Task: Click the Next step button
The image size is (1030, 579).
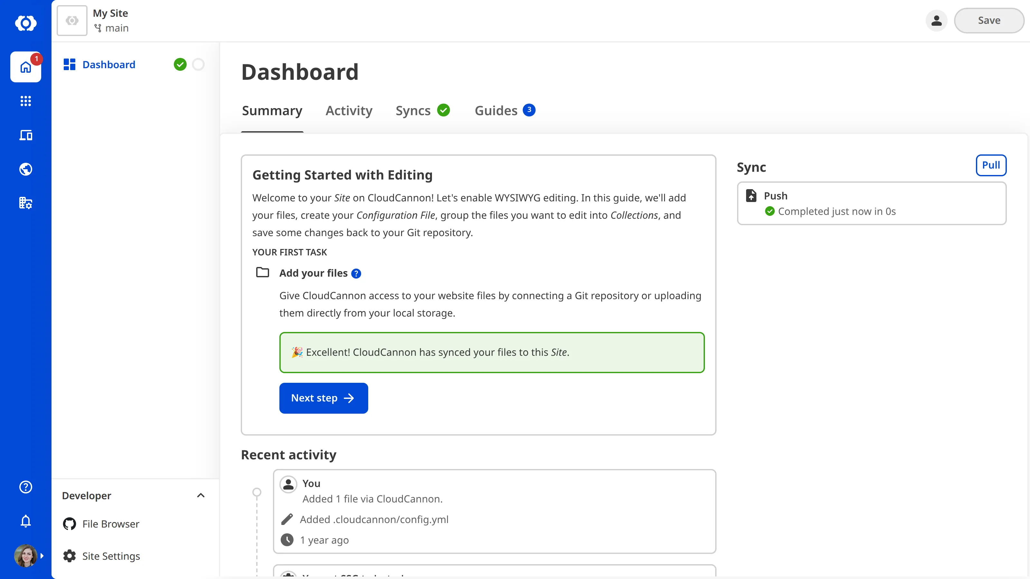Action: click(323, 398)
